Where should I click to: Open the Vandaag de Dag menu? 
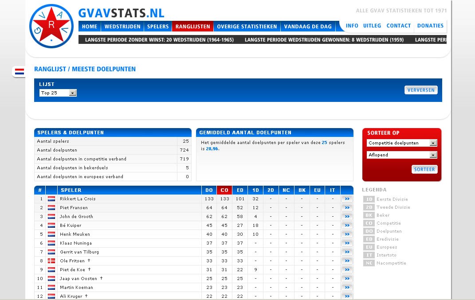pos(308,27)
